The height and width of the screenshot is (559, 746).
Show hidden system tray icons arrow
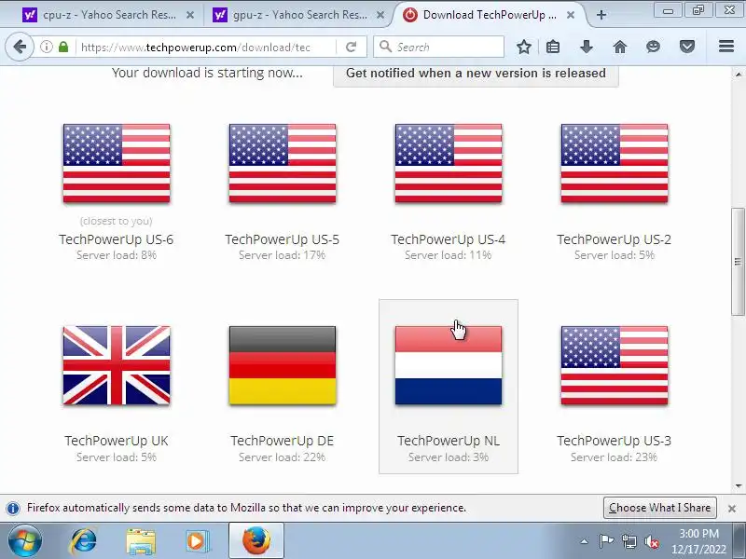(585, 541)
